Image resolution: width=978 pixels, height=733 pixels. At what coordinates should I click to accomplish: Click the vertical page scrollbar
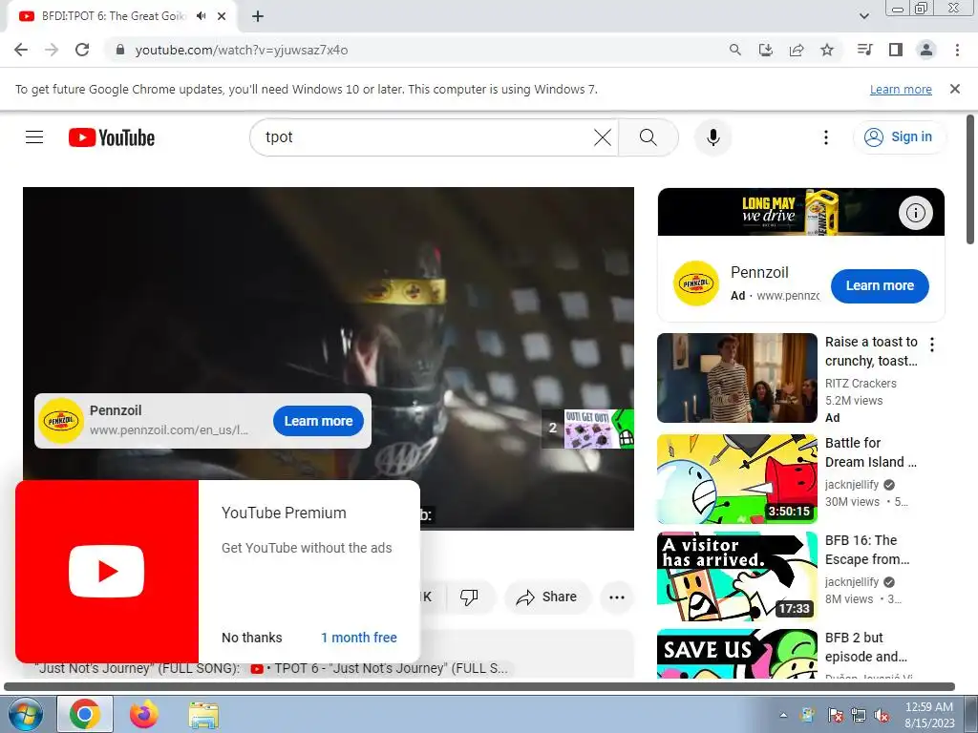(x=970, y=179)
